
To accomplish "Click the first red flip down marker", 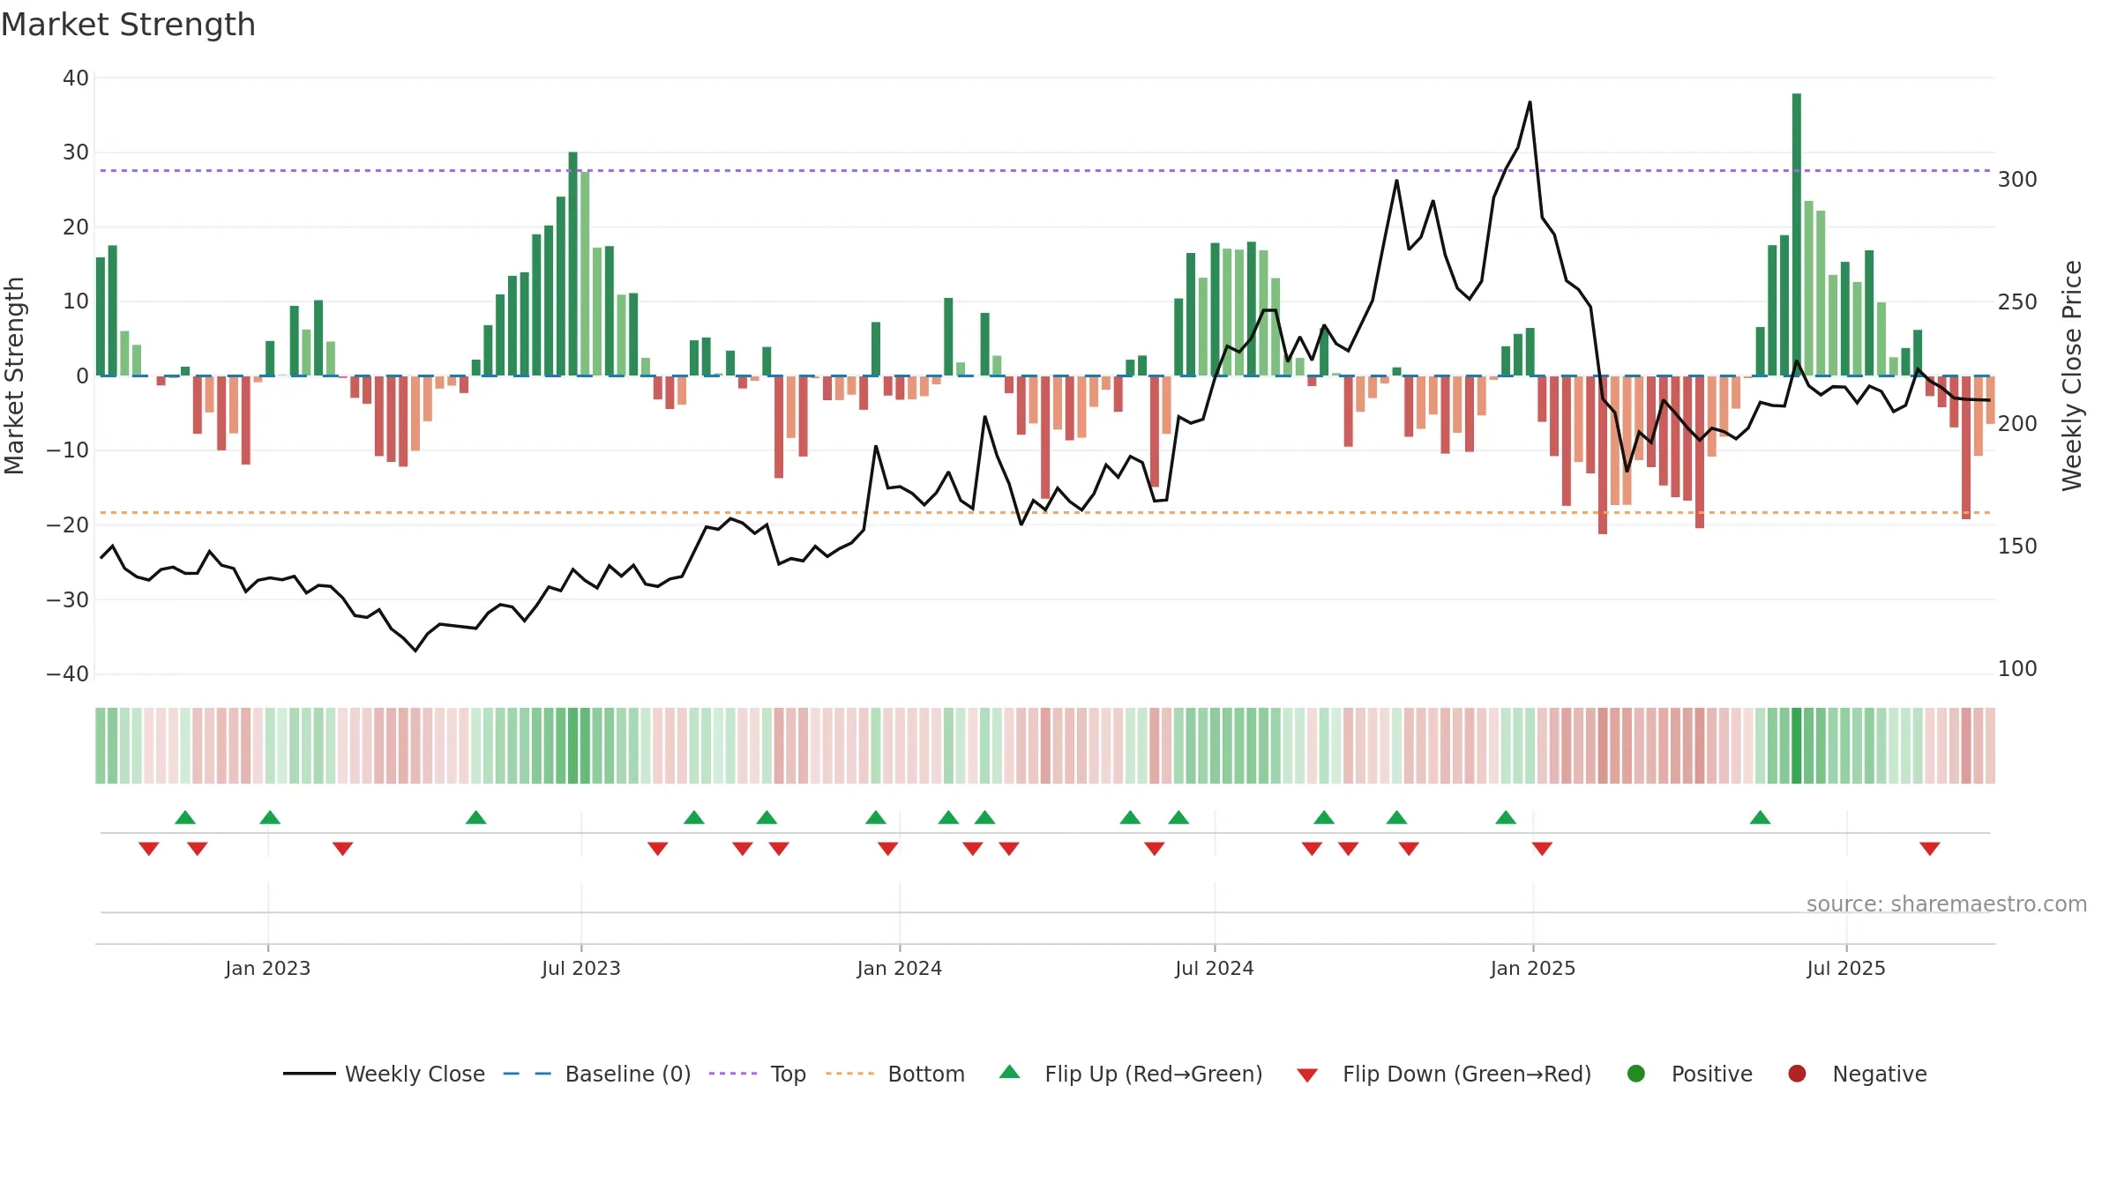I will [x=149, y=849].
